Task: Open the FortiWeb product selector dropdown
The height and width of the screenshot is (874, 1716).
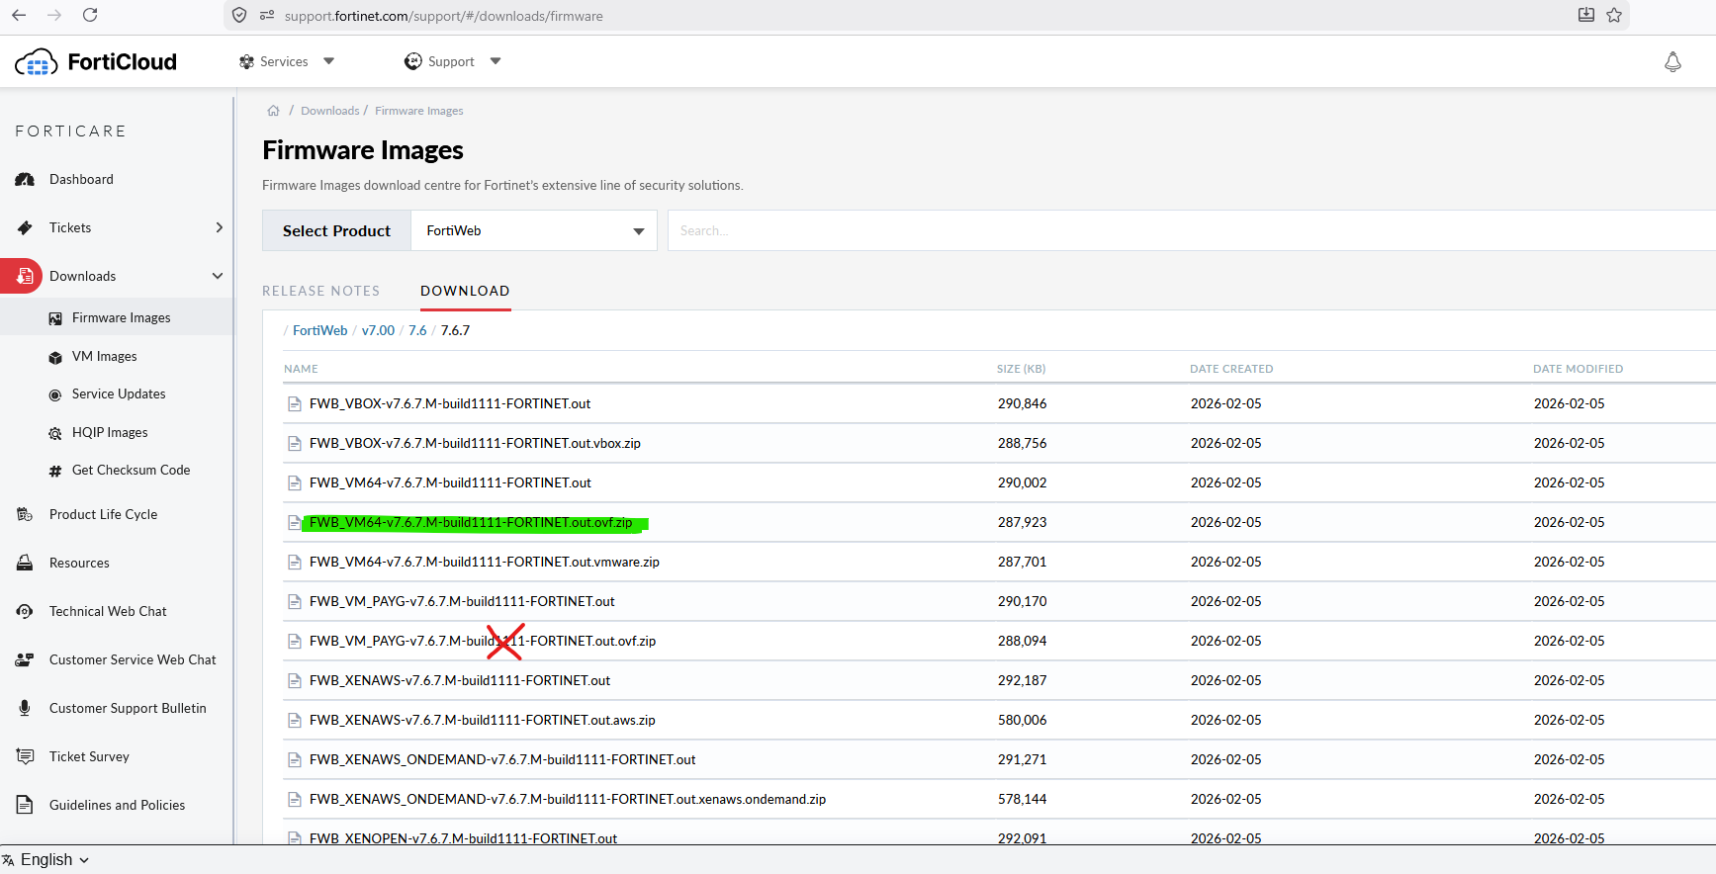Action: [534, 230]
